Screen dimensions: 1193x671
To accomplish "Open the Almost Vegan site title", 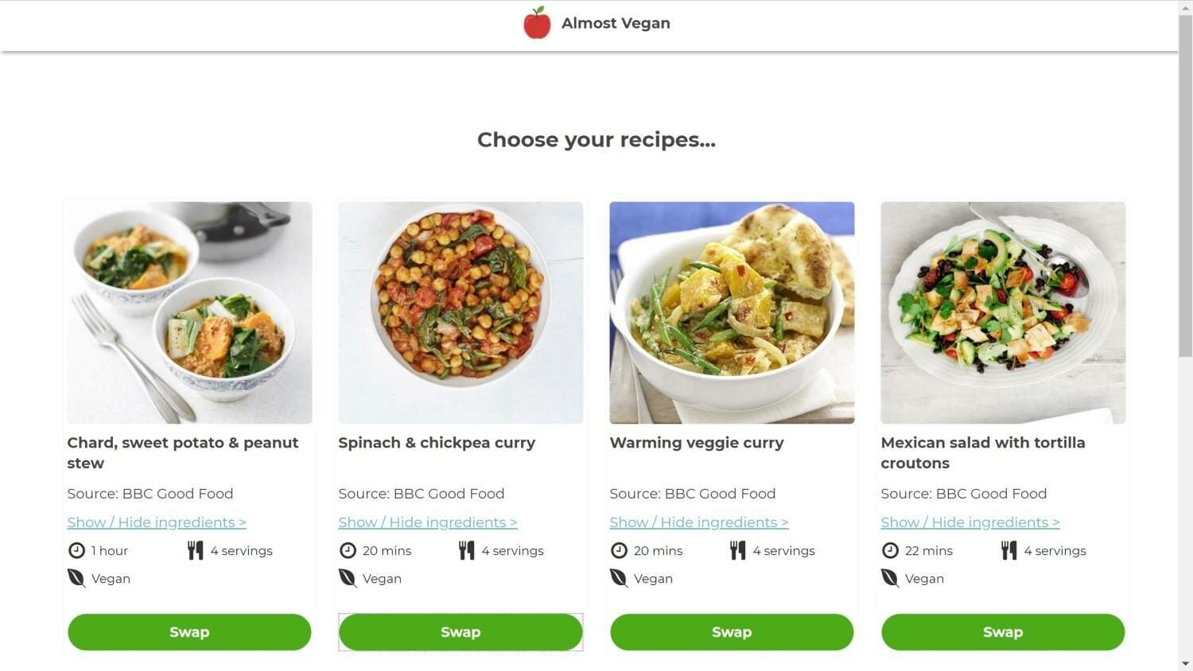I will pos(616,24).
